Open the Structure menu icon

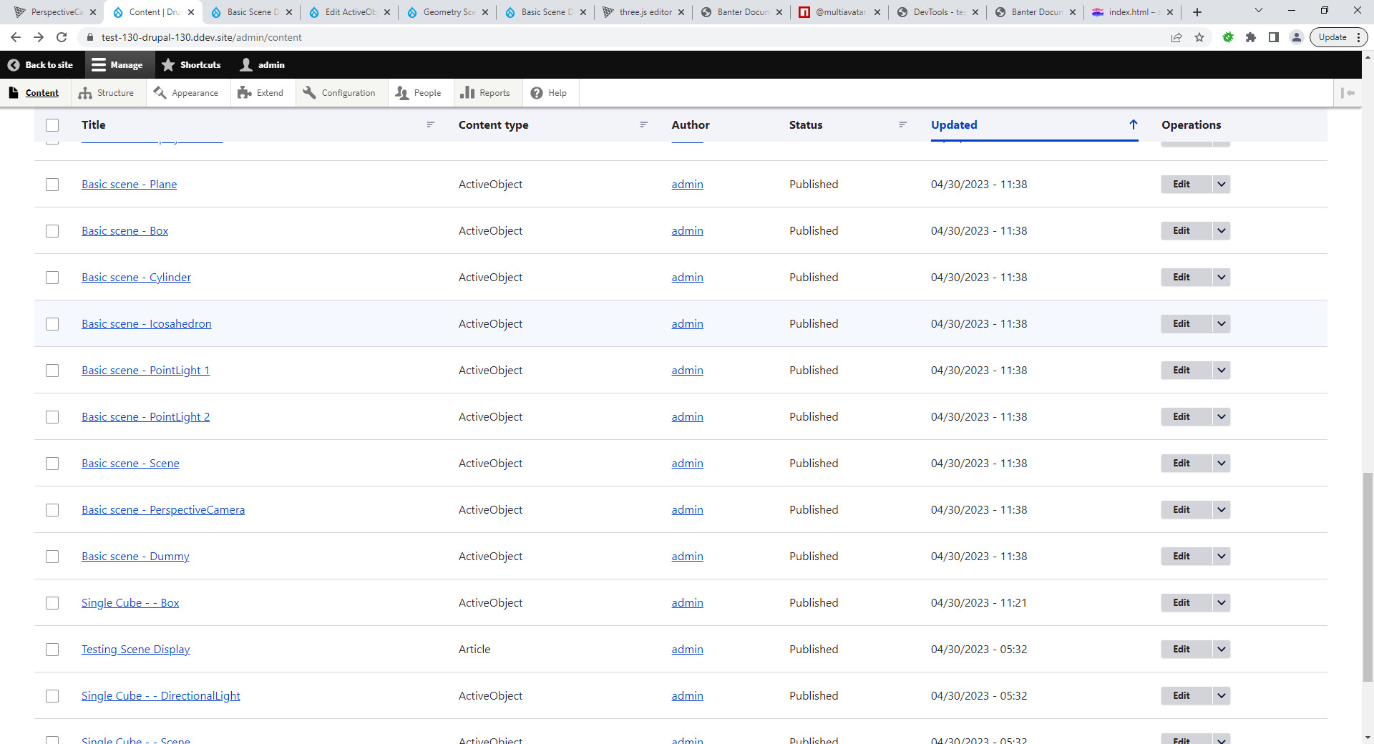85,93
